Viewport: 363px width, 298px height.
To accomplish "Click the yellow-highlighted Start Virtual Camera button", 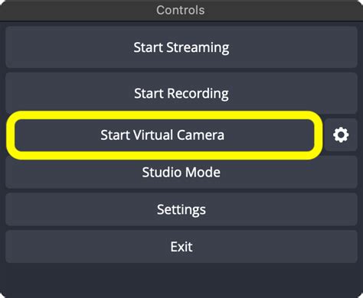I will click(164, 135).
